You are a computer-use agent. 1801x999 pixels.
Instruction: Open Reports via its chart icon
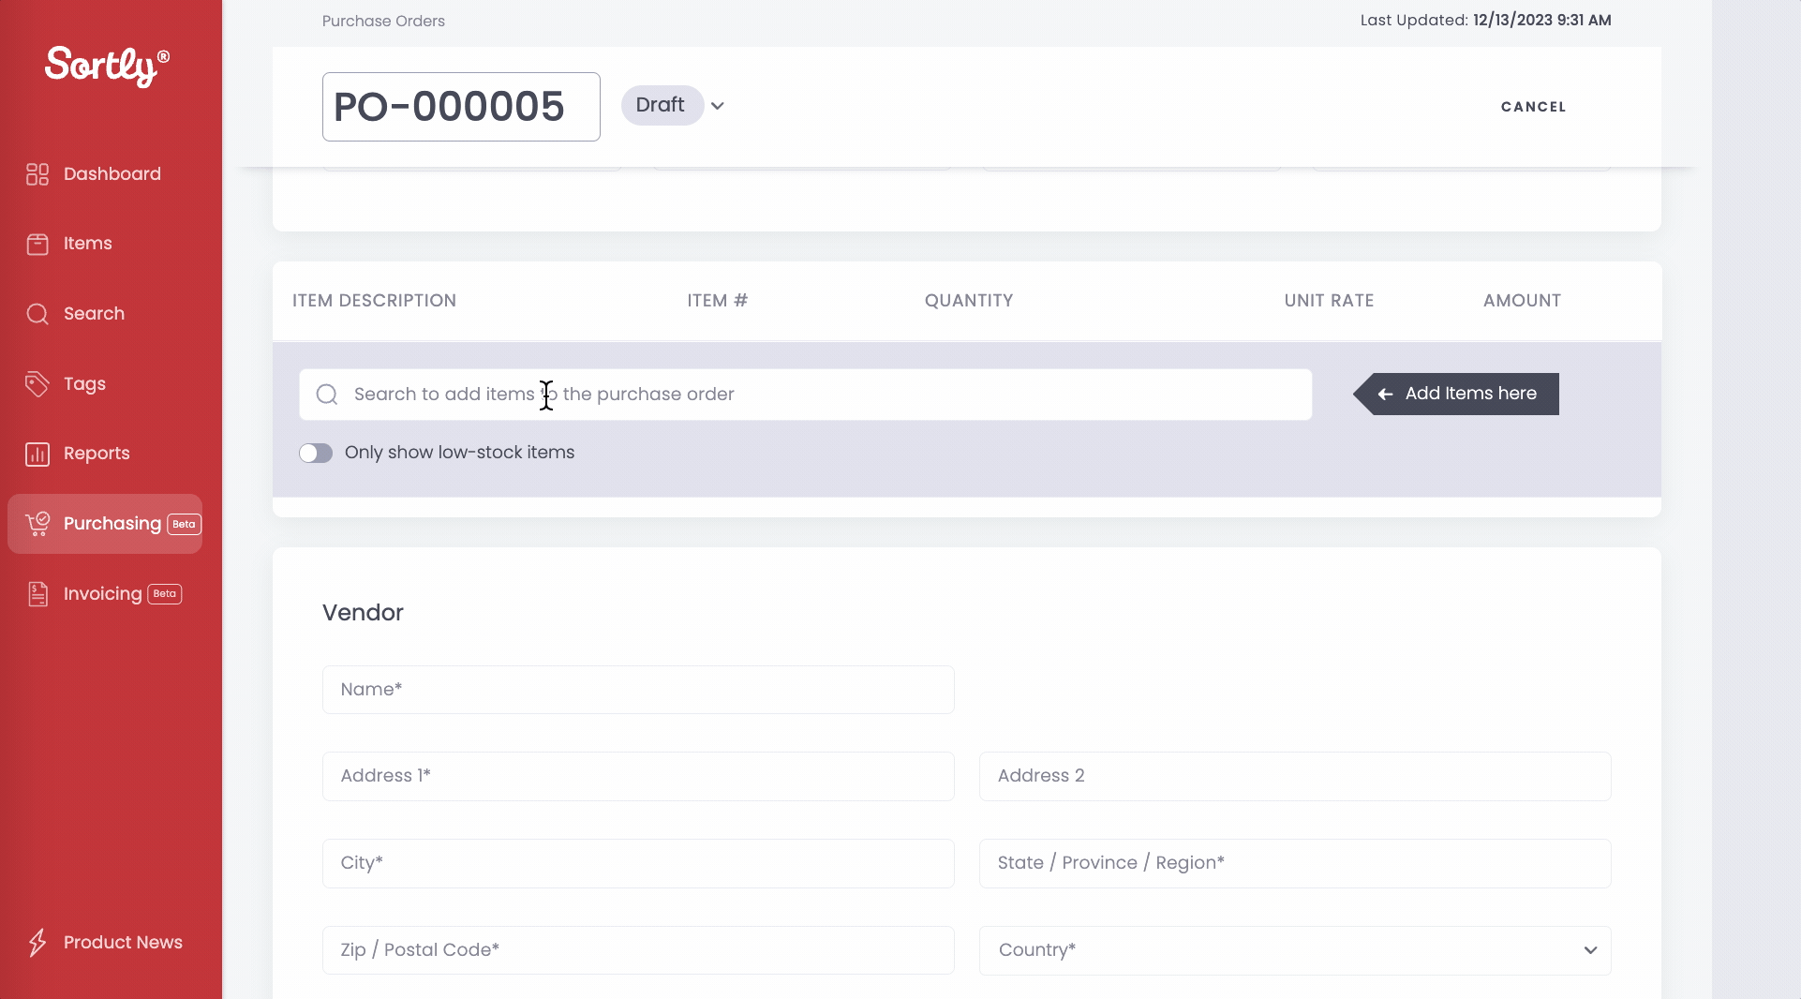pos(37,454)
